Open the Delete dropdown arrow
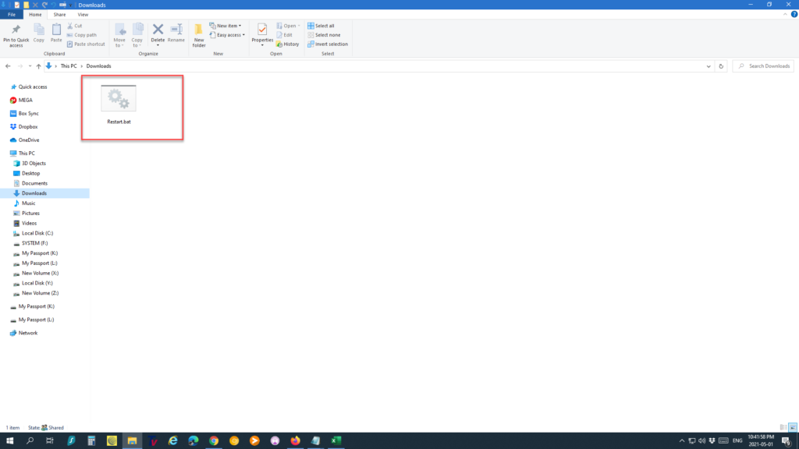The width and height of the screenshot is (799, 449). click(158, 45)
